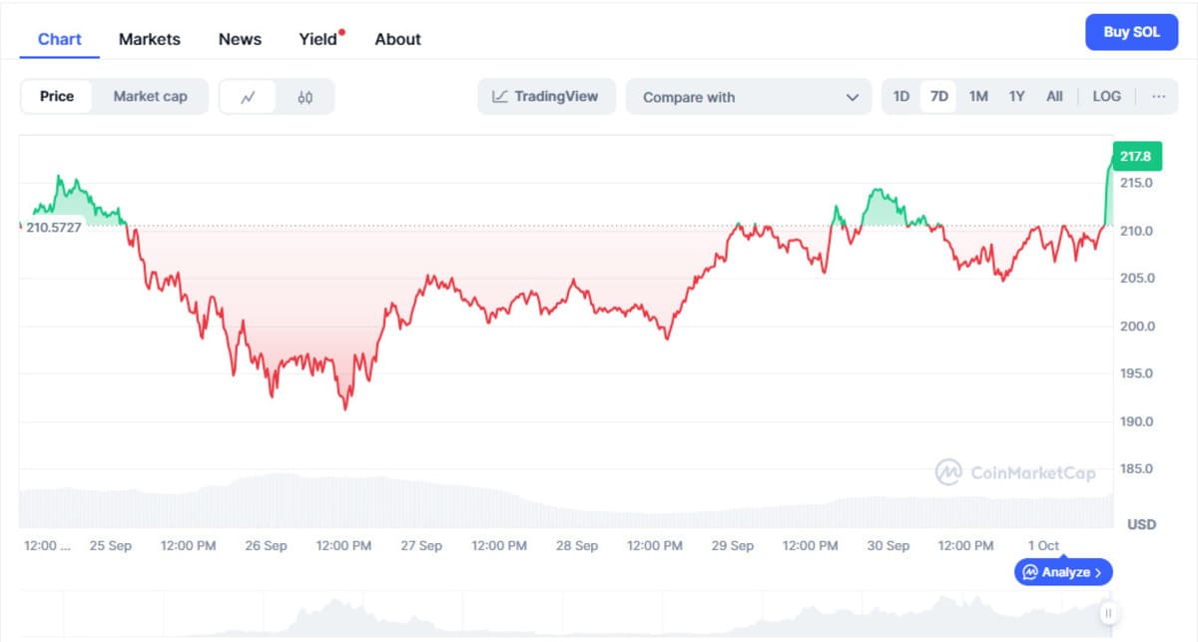Select the line chart icon
Viewport: 1198px width, 642px height.
pyautogui.click(x=248, y=97)
